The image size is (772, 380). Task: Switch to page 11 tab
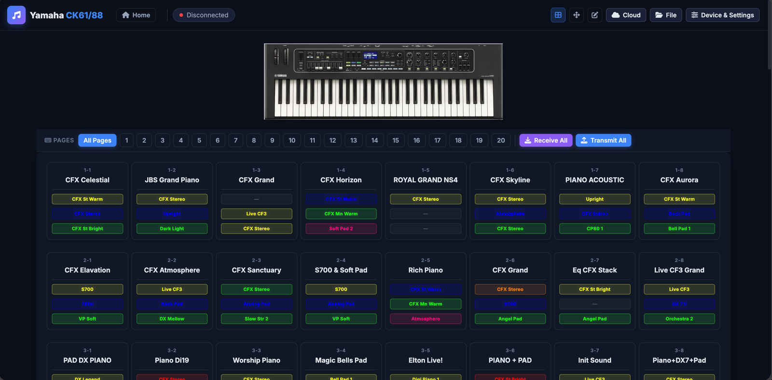[x=313, y=140]
